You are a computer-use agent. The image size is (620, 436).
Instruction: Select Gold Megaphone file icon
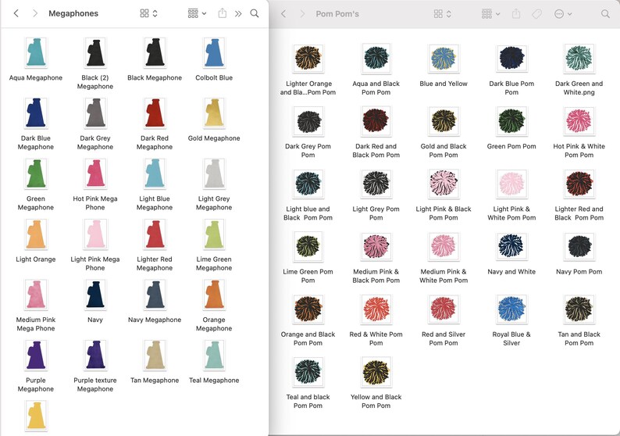tap(214, 113)
